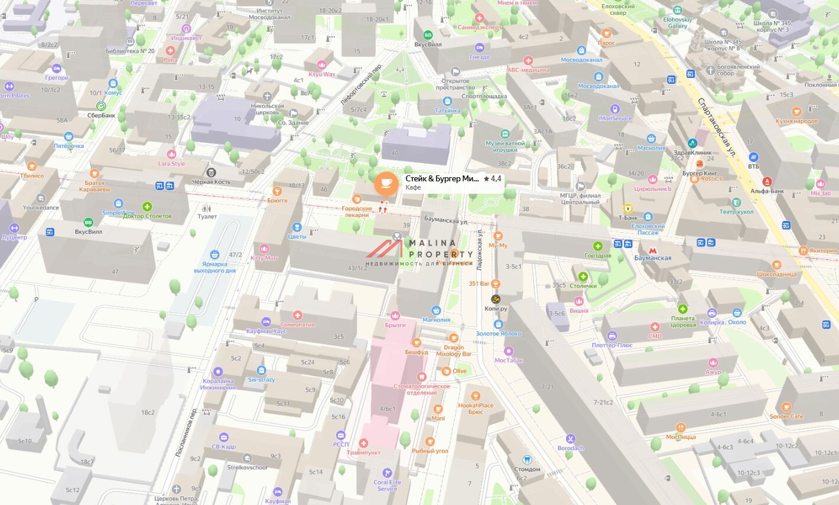The height and width of the screenshot is (505, 839).
Task: Select the Т-Банк yellow icon
Action: (627, 208)
